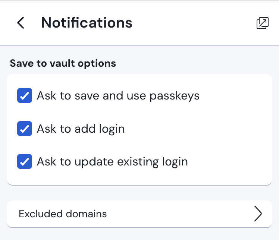Tap the checkmark icon for update existing login
The height and width of the screenshot is (240, 279).
pyautogui.click(x=25, y=162)
